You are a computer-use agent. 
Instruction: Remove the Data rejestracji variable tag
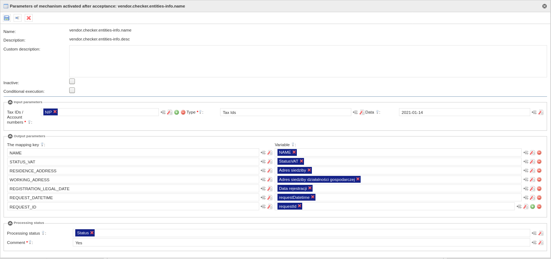pyautogui.click(x=310, y=188)
